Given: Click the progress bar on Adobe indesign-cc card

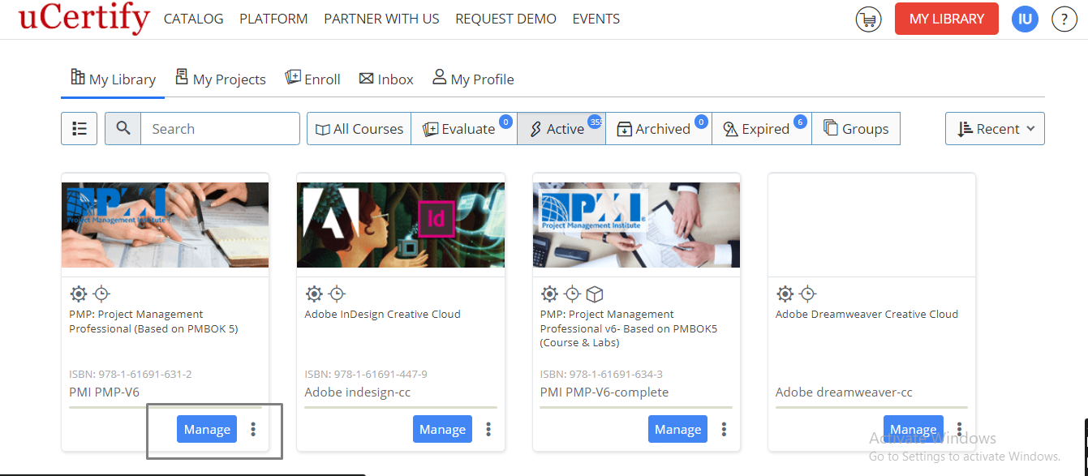Looking at the screenshot, I should click(401, 407).
